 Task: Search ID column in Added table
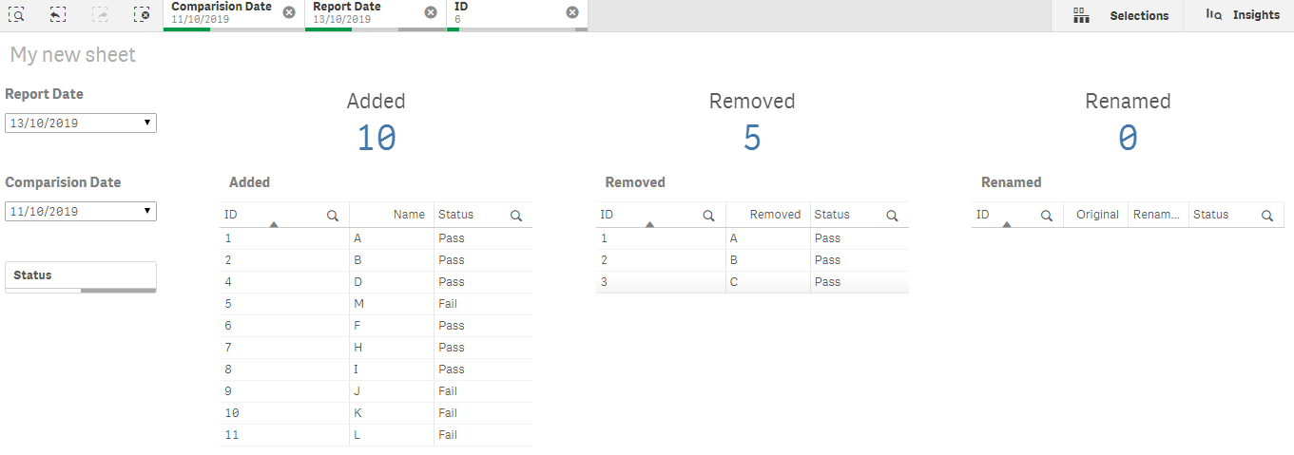[x=333, y=216]
